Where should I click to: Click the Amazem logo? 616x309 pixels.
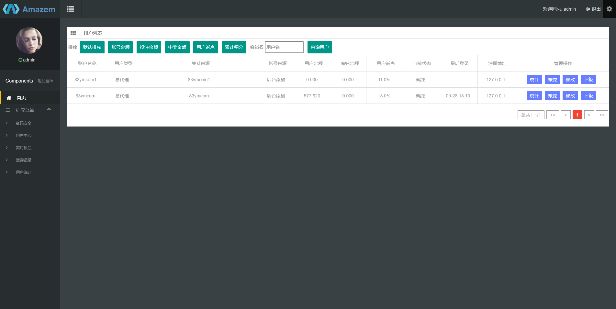pos(29,9)
